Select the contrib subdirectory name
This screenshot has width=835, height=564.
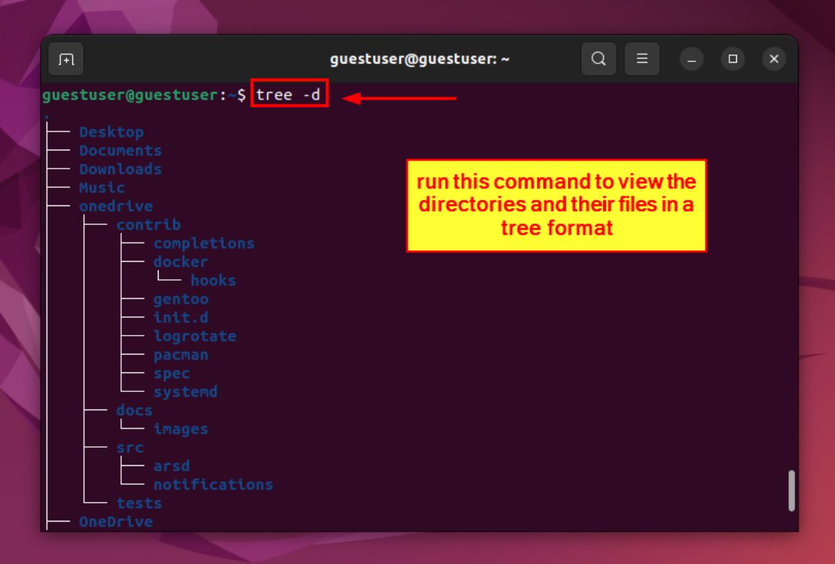point(148,224)
